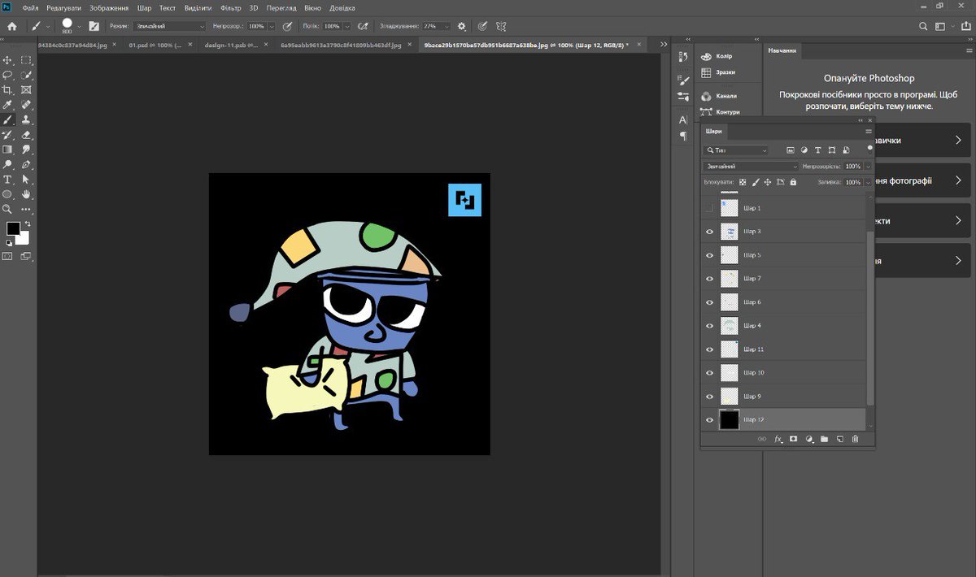This screenshot has width=976, height=577.
Task: Select the Lasso tool
Action: coord(8,75)
